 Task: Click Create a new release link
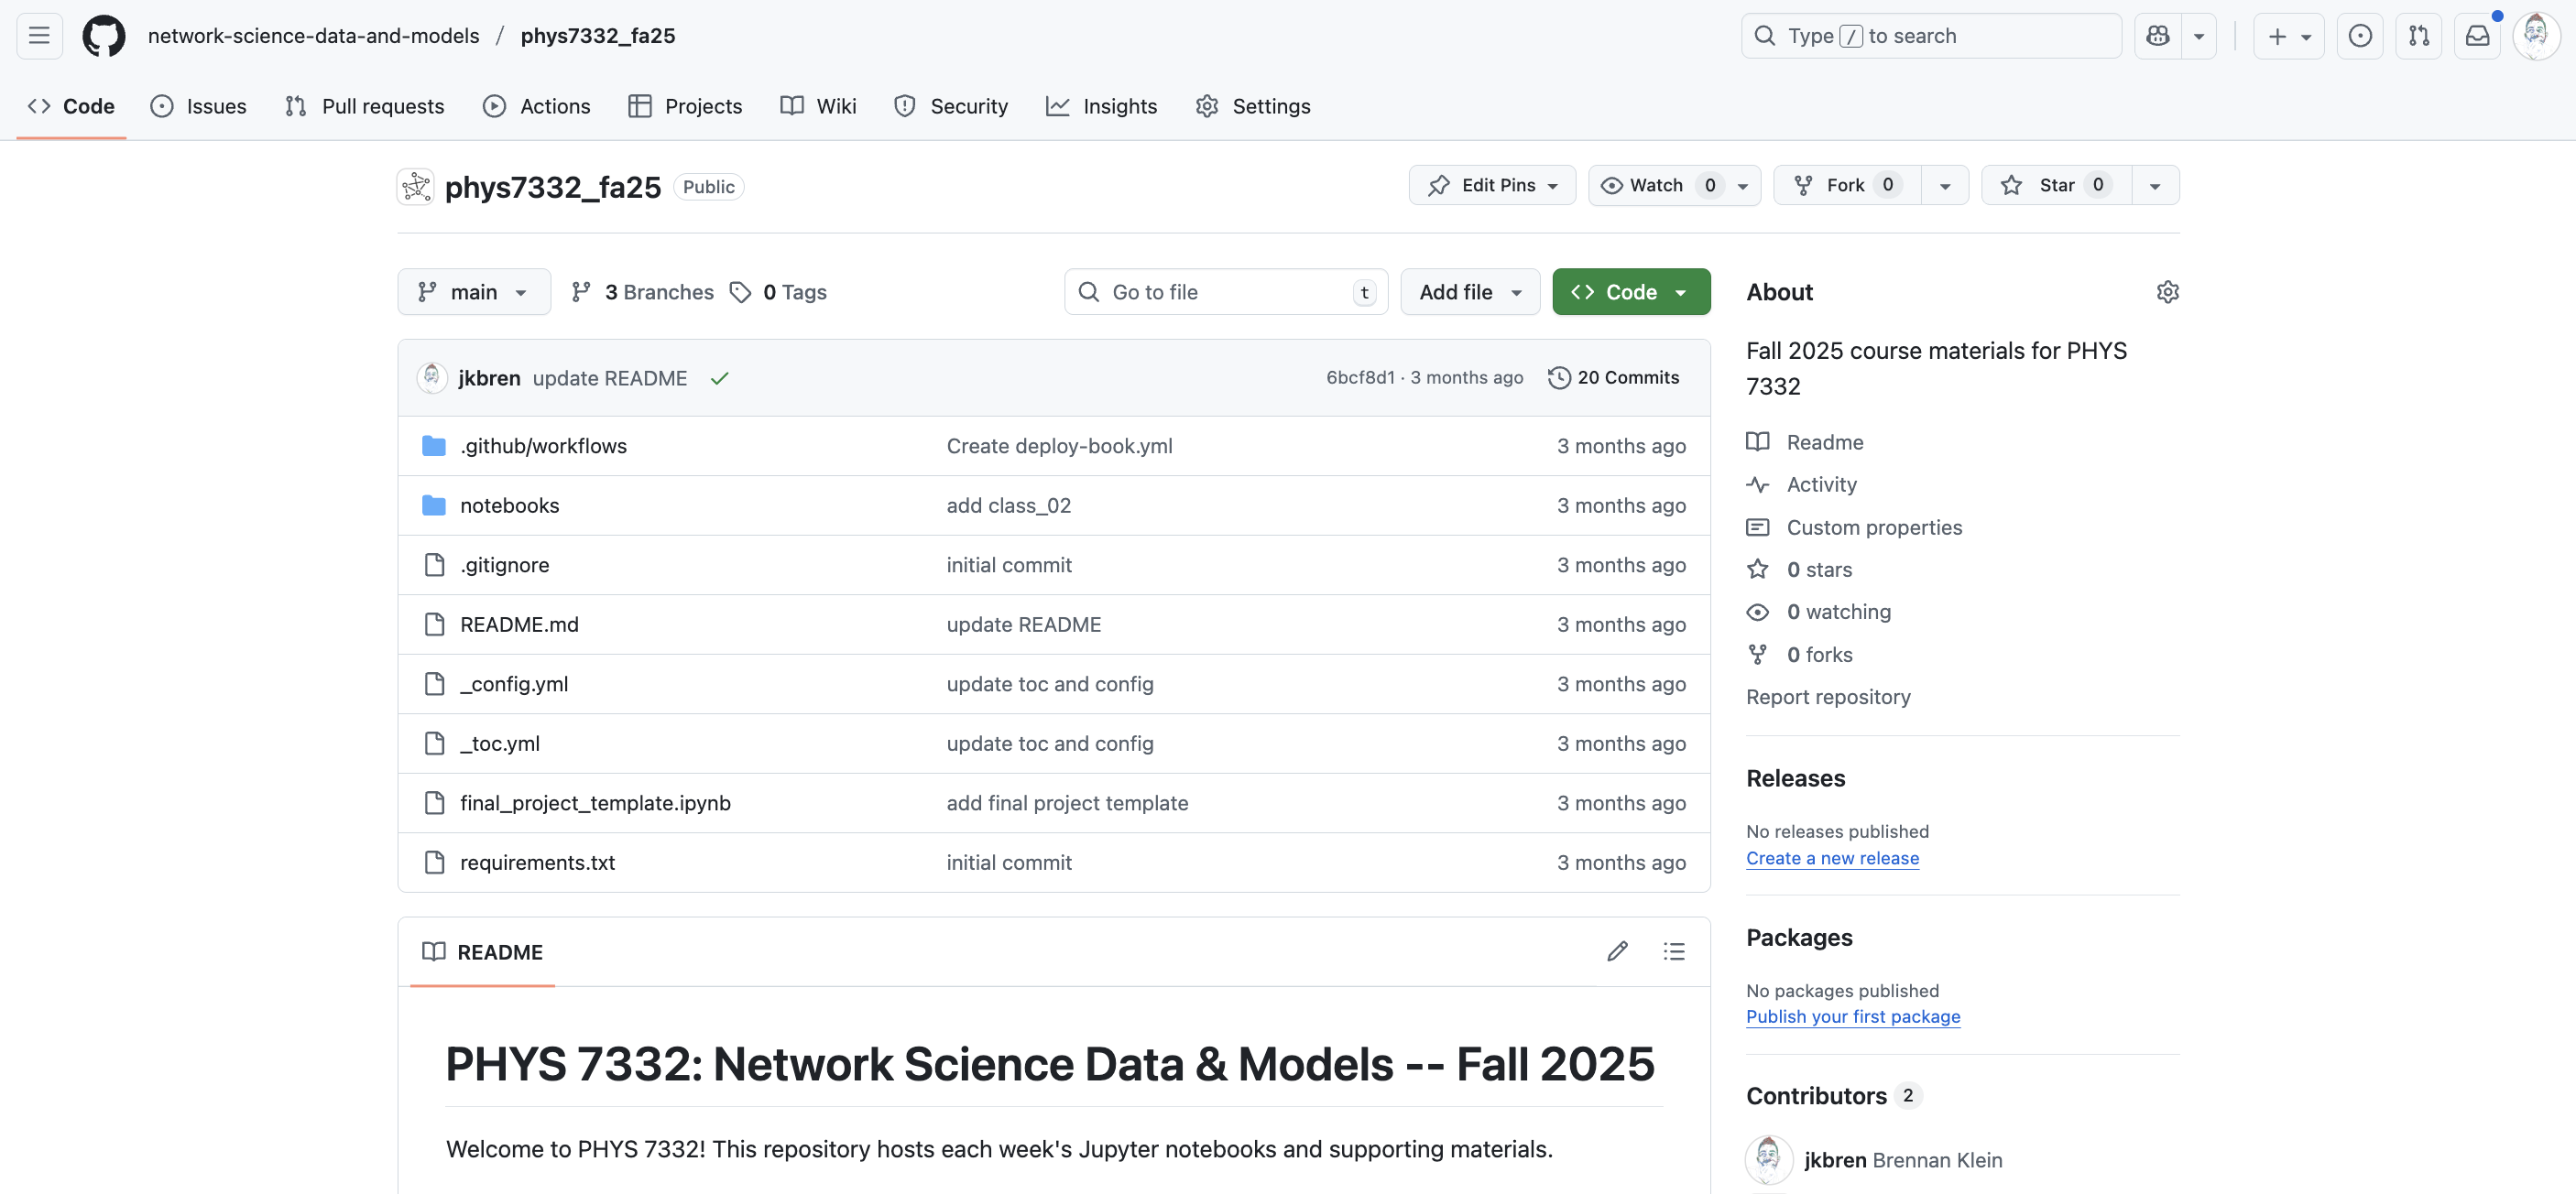[x=1832, y=858]
